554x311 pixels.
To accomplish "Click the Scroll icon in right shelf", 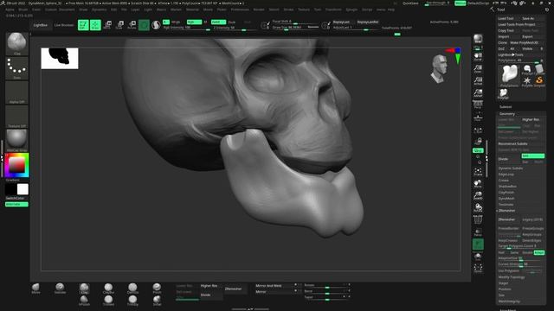I will point(478,56).
